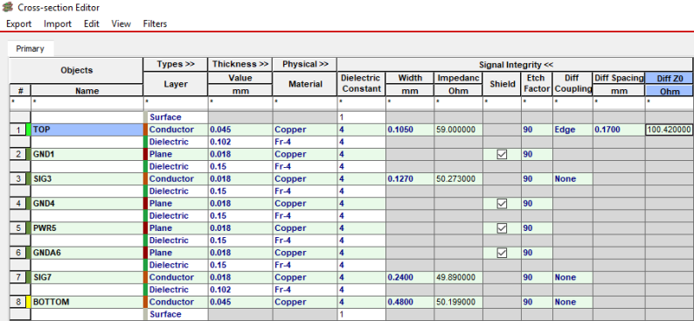The image size is (694, 321).
Task: Toggle the Shield checkbox for GNDA6
Action: (x=502, y=253)
